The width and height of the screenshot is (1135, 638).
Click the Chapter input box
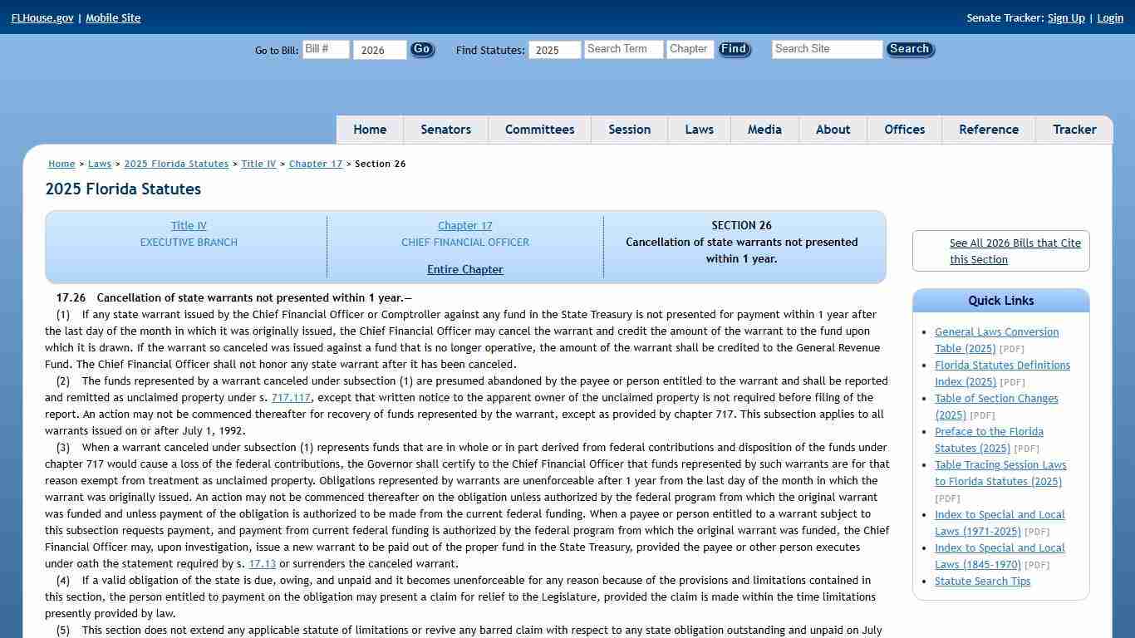click(690, 49)
